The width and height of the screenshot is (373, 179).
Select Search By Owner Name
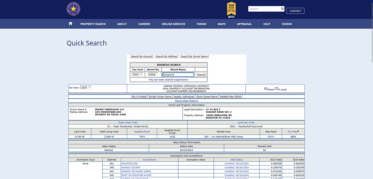click(x=194, y=56)
